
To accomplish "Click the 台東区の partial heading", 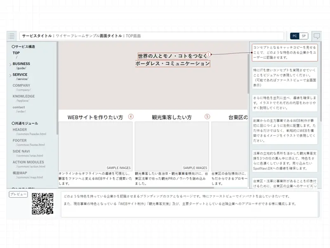I will (x=238, y=117).
